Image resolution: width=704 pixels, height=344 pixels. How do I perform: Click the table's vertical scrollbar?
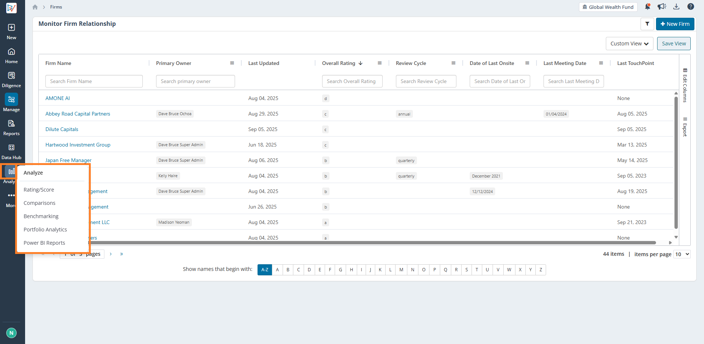(x=676, y=162)
